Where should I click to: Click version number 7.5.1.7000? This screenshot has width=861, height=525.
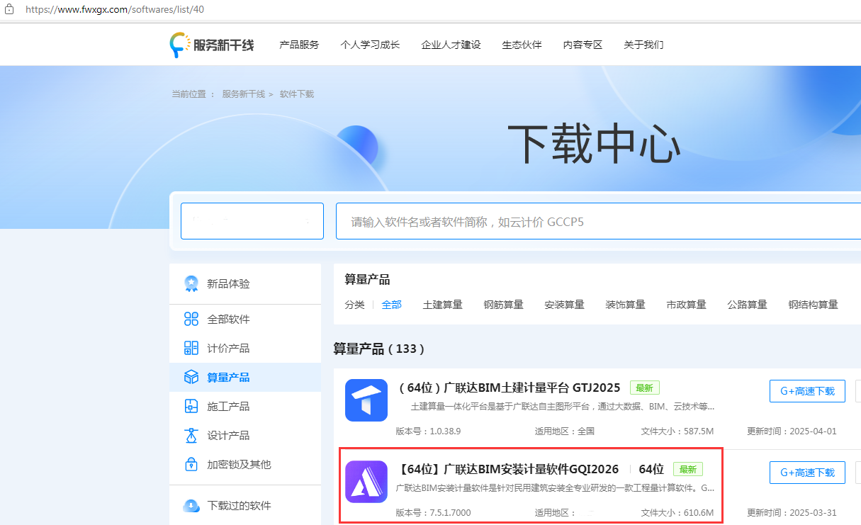(450, 512)
